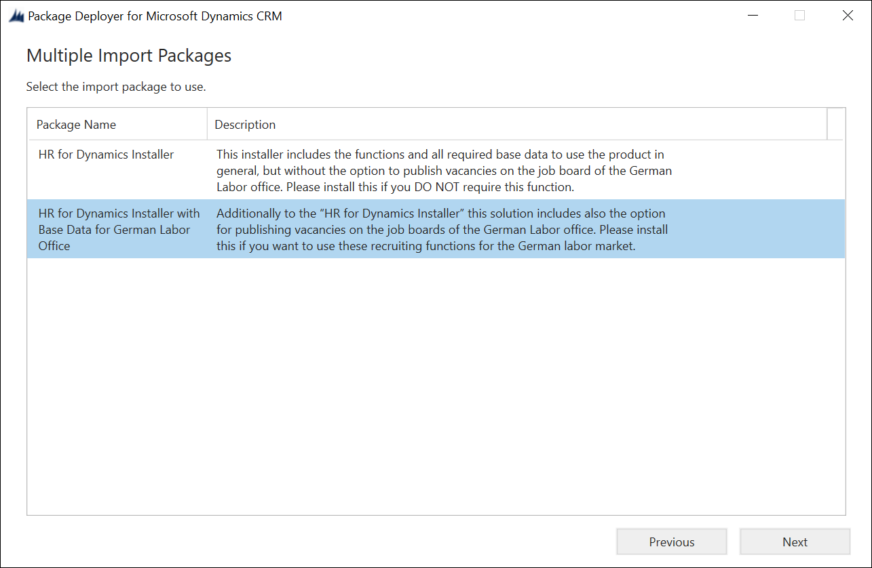
Task: Click the Next button
Action: (795, 542)
